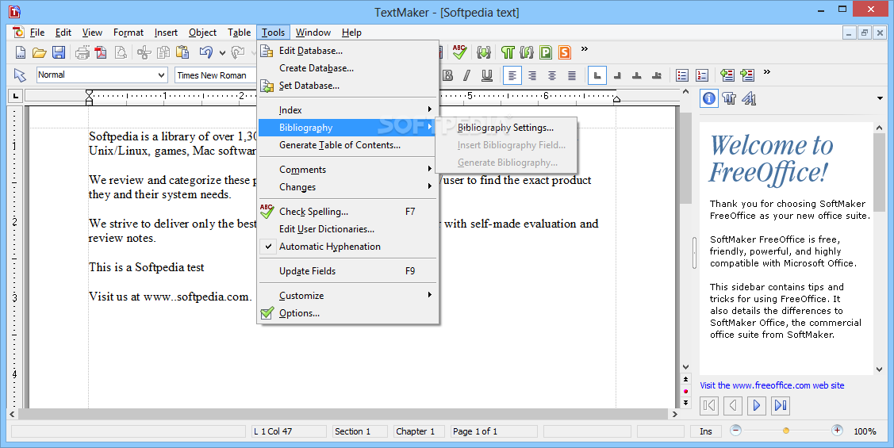894x448 pixels.
Task: Decrease indent using the left green arrow icon
Action: (x=727, y=75)
